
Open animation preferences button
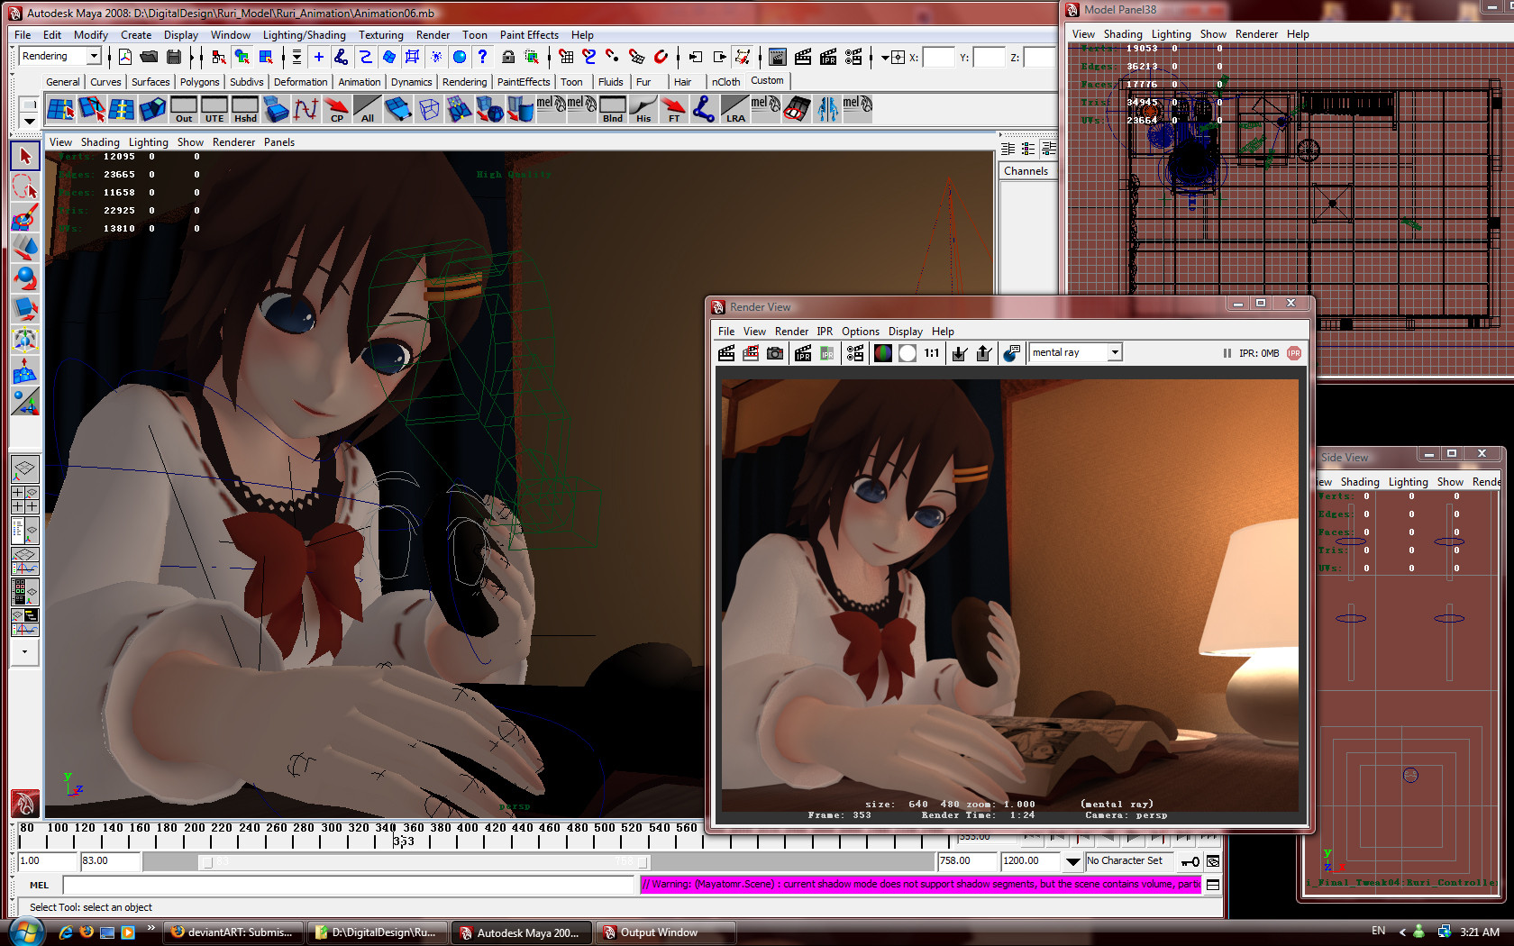[1213, 861]
